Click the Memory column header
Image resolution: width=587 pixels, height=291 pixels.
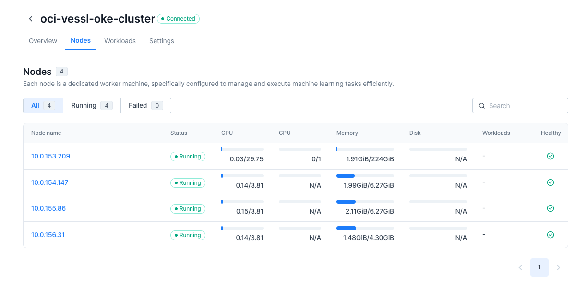[347, 133]
